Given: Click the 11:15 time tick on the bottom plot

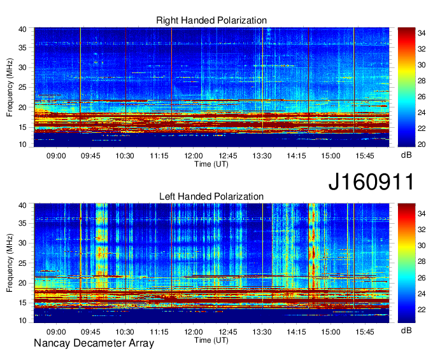Looking at the screenshot, I should [x=159, y=332].
